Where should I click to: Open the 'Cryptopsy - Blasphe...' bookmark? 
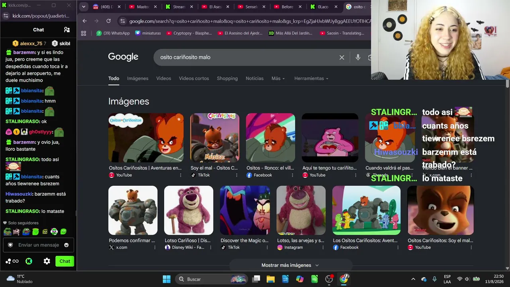(x=189, y=33)
